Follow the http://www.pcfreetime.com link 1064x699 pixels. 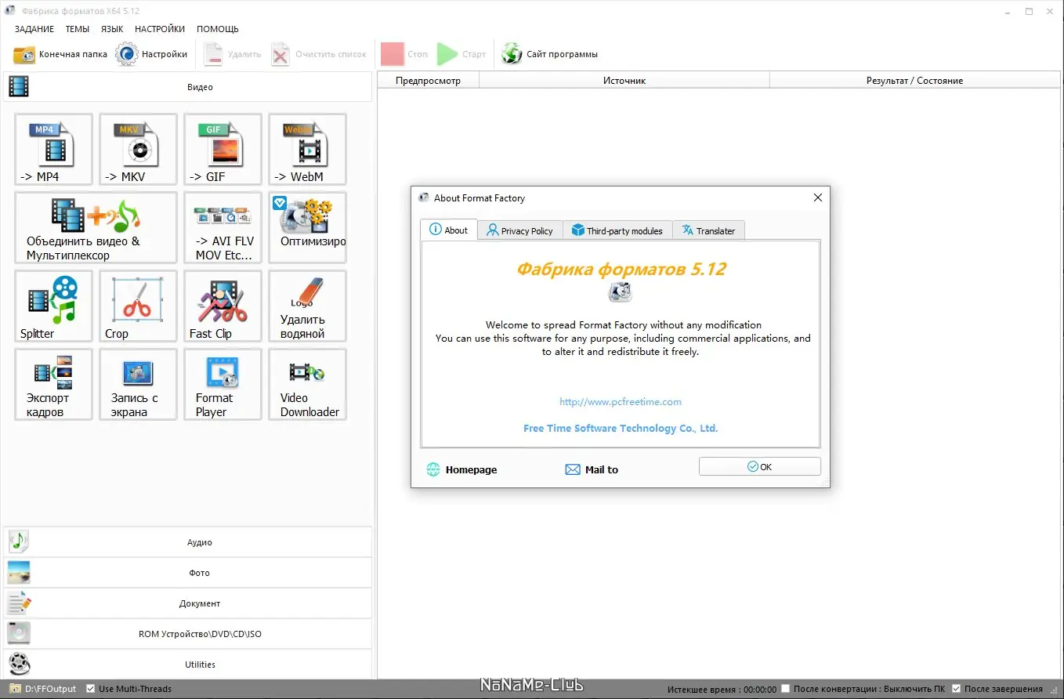tap(621, 402)
